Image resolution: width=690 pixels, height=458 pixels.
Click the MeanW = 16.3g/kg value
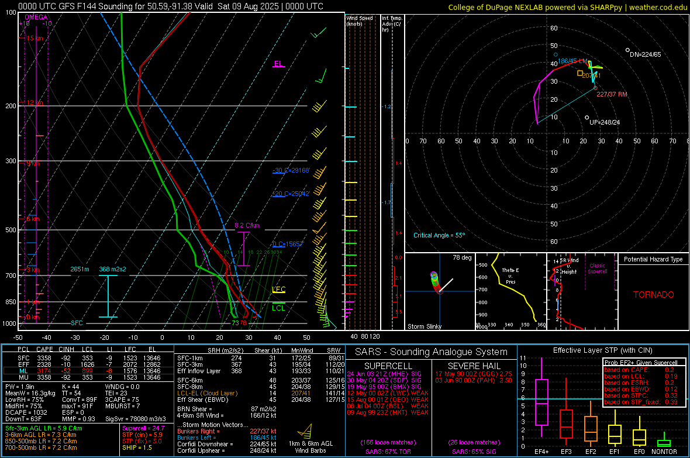(30, 393)
